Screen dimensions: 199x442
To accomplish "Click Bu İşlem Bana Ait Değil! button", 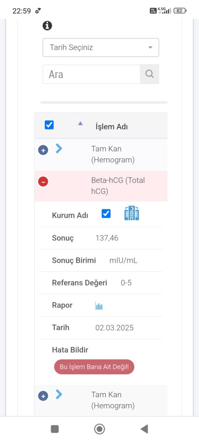I will coord(94,367).
